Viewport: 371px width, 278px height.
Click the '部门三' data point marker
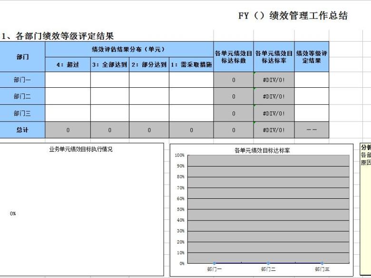tap(322, 263)
